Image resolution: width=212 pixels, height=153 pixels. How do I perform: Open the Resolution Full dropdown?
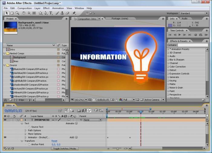click(129, 100)
